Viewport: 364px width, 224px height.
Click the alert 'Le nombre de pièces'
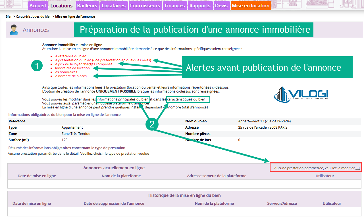(70, 76)
